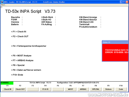Select the < F10> Ende entry
The image size is (129, 97).
(x=17, y=75)
